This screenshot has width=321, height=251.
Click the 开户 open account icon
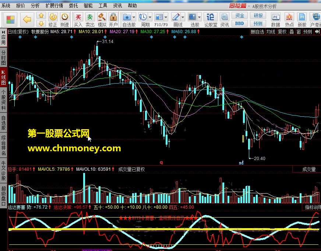(x=113, y=20)
